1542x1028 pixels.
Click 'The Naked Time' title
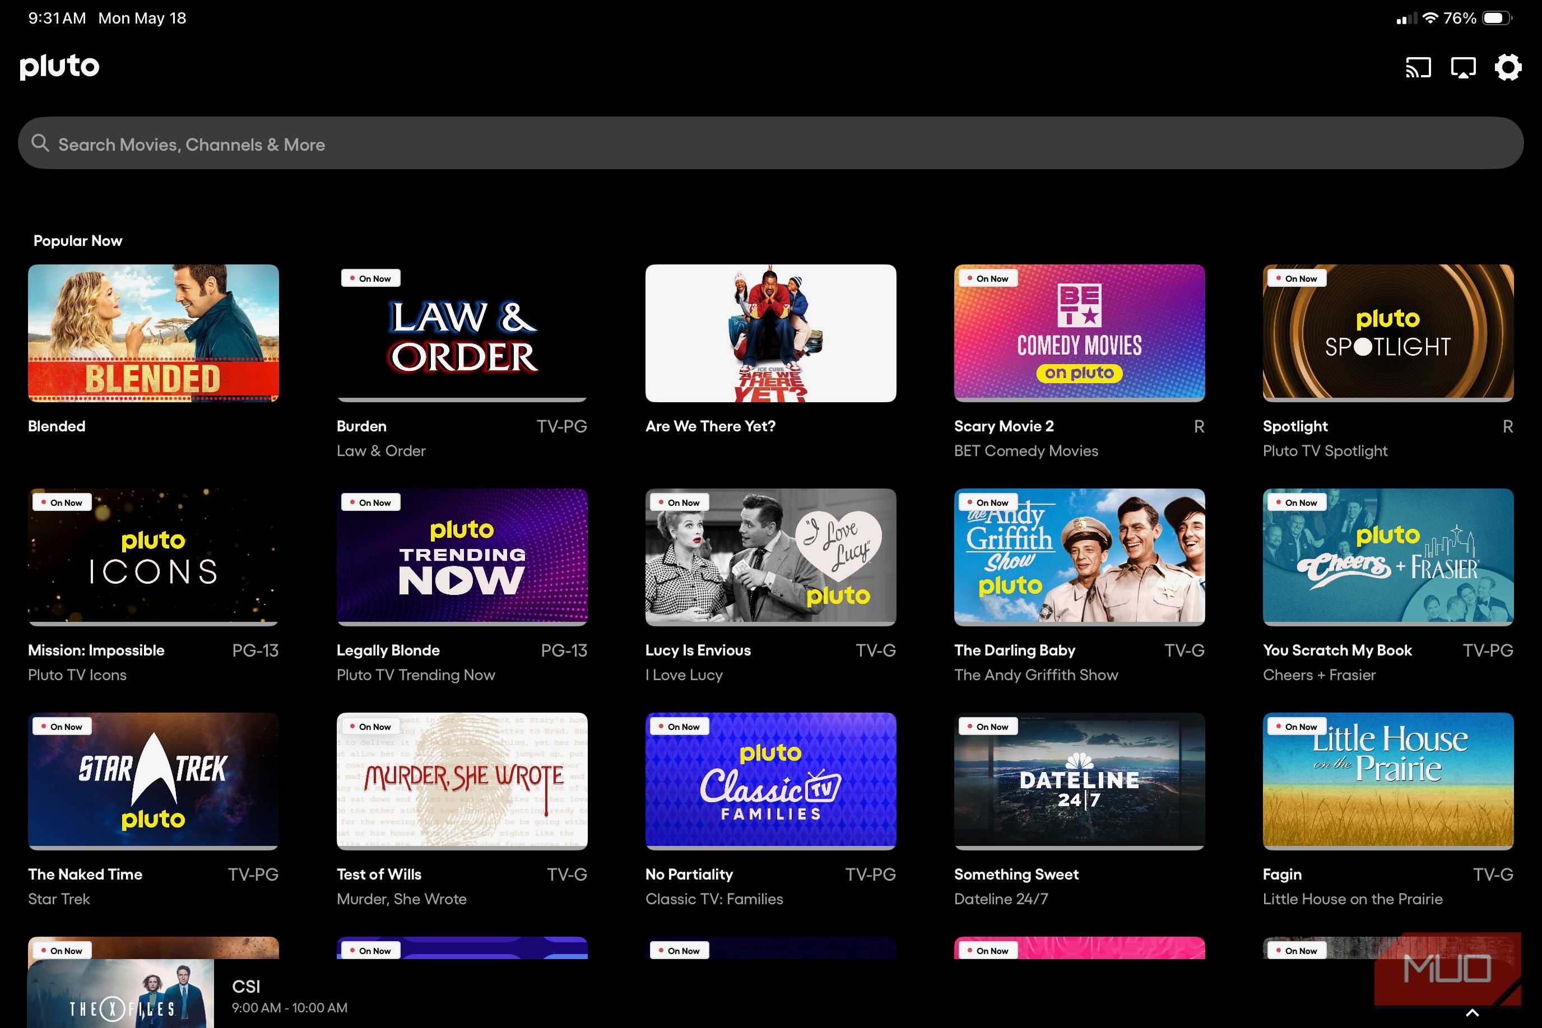tap(85, 875)
